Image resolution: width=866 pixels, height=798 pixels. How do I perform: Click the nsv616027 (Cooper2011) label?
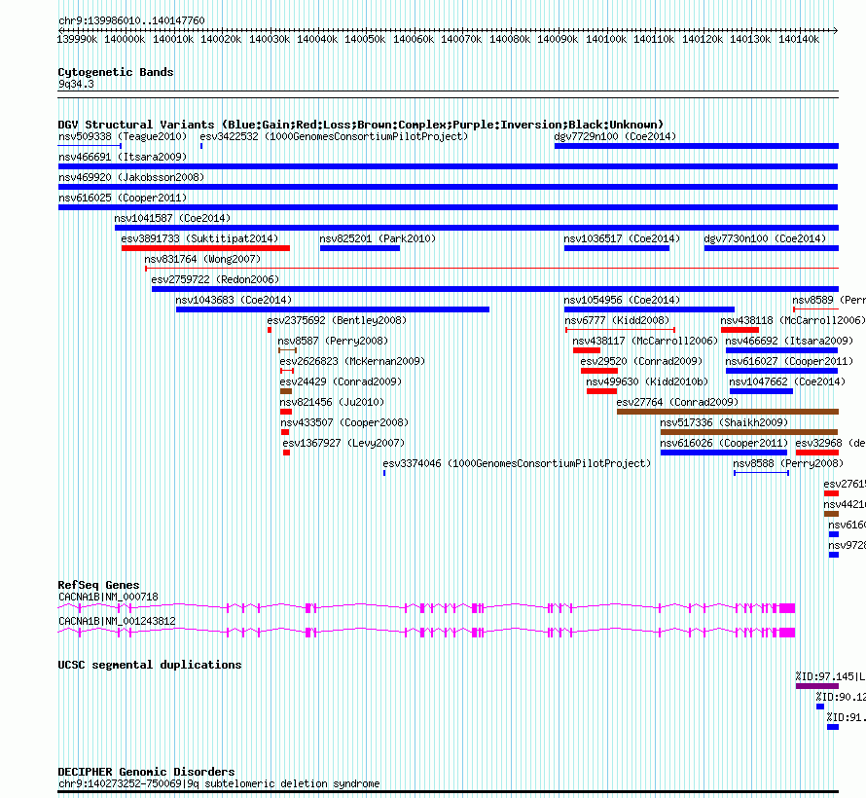[x=789, y=361]
